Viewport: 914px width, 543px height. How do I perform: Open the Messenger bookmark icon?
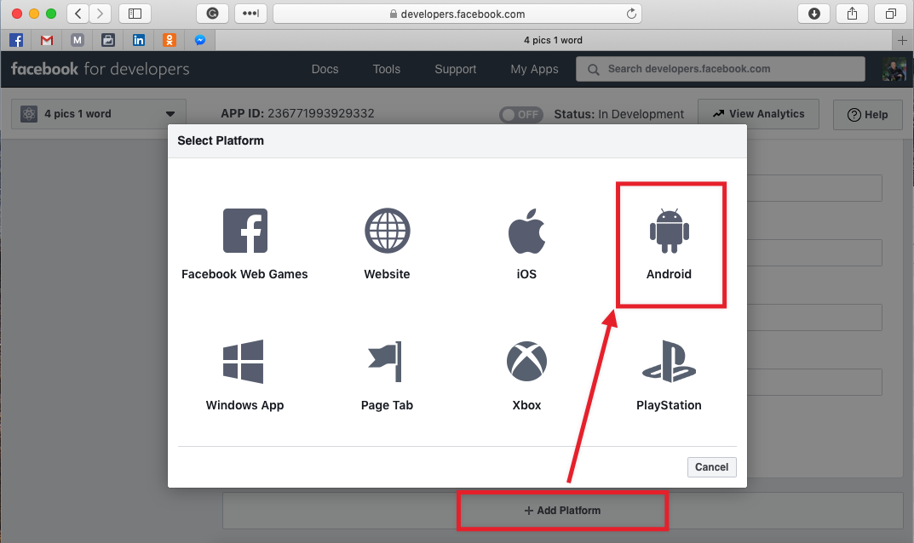click(200, 40)
